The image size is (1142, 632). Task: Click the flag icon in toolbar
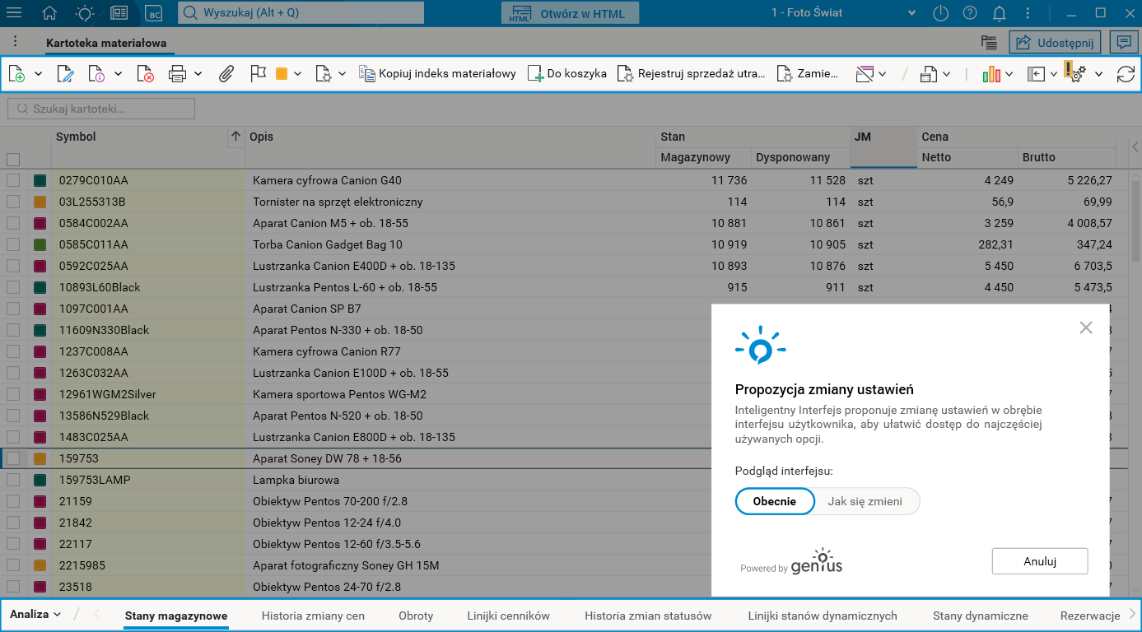259,73
